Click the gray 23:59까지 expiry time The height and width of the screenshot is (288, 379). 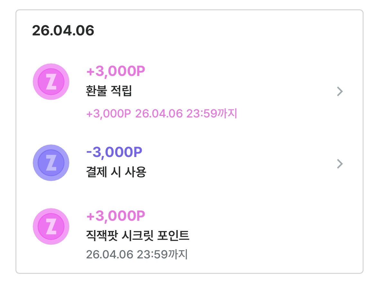[x=162, y=255]
